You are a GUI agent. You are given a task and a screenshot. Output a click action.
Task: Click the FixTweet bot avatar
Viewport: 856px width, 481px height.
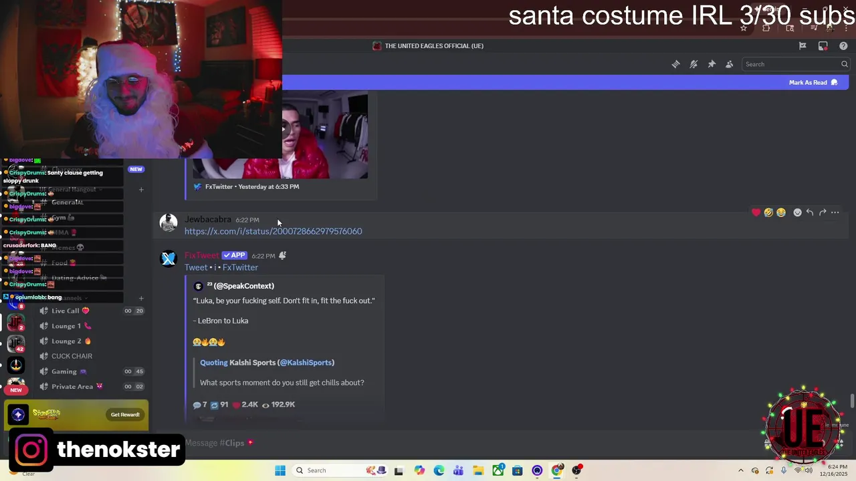[169, 259]
